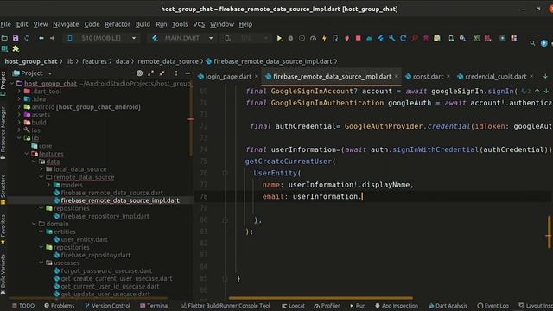Stop the running app with the red square
Image resolution: width=553 pixels, height=311 pixels.
click(x=359, y=38)
